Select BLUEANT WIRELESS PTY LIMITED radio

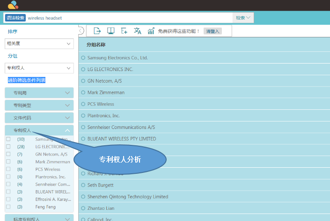[83, 139]
